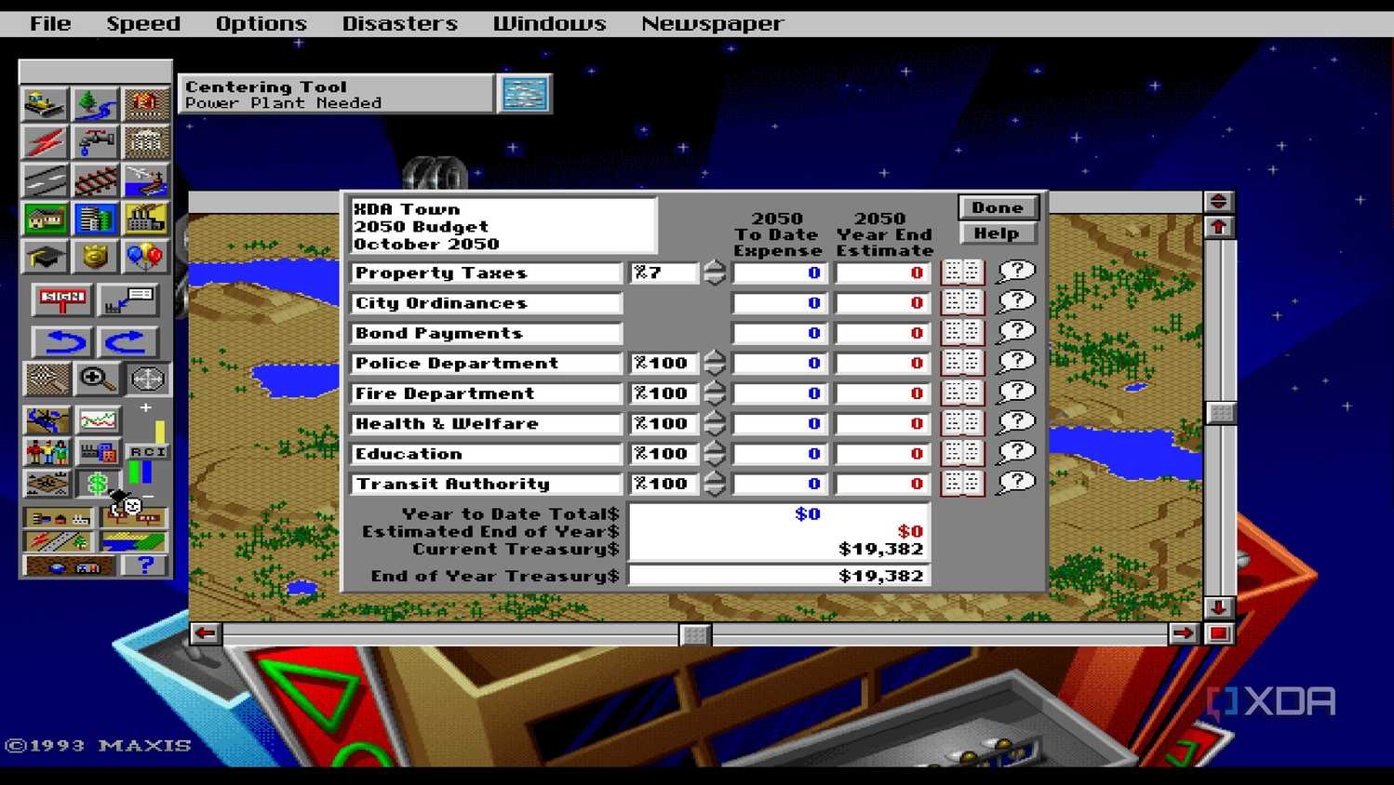Select the Landscape trees and water tool

[96, 104]
